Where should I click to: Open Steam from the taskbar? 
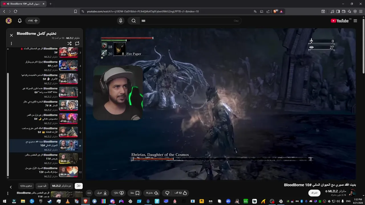(50, 201)
